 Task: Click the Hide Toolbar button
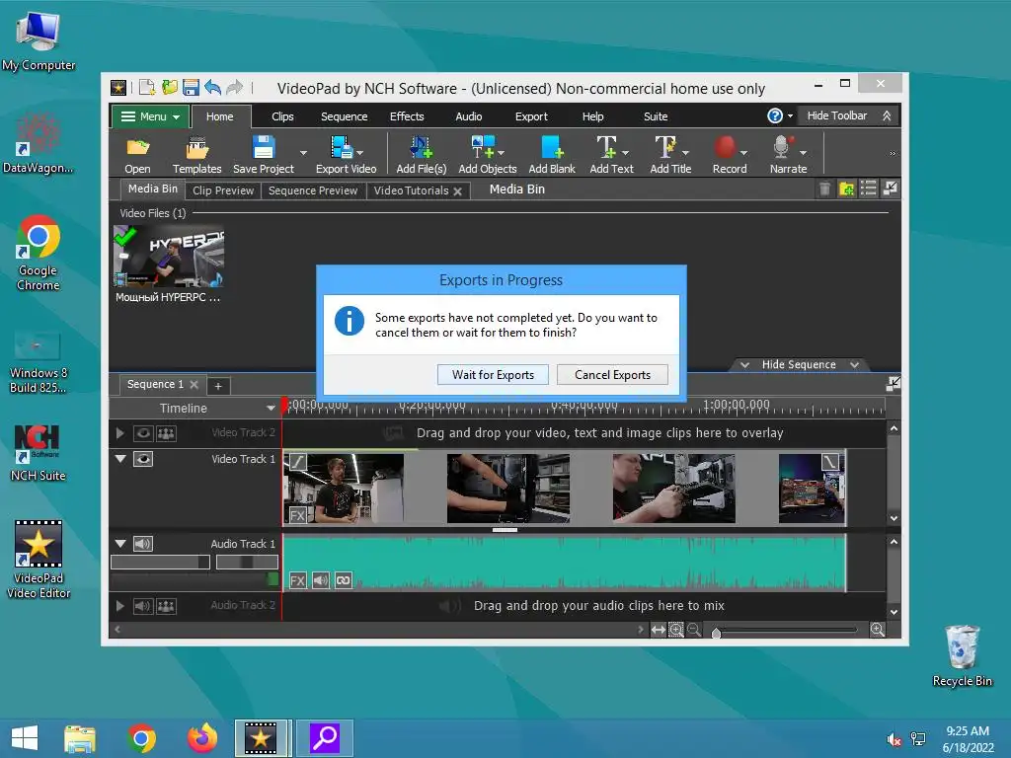(x=848, y=115)
